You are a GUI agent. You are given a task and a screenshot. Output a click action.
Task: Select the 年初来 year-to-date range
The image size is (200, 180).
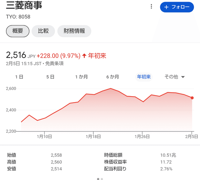(144, 77)
